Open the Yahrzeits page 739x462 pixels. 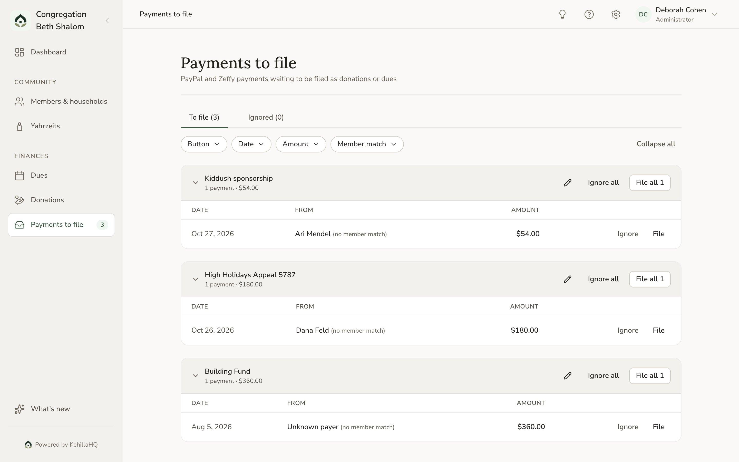click(x=61, y=126)
